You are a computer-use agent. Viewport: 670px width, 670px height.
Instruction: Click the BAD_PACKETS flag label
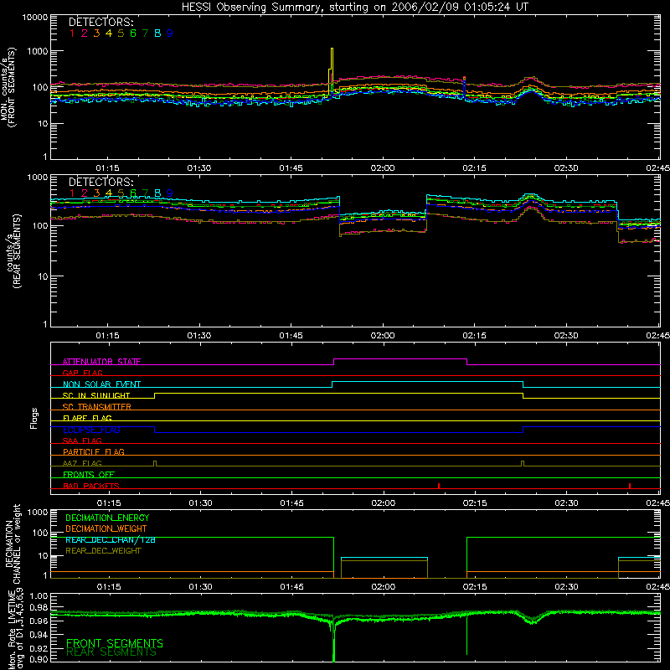click(x=91, y=486)
